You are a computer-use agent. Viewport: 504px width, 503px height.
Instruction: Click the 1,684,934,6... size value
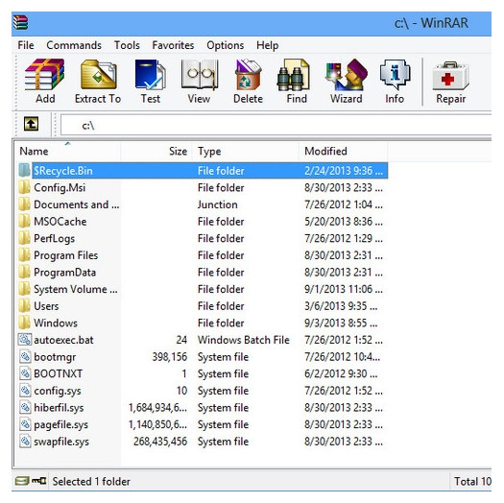[157, 408]
